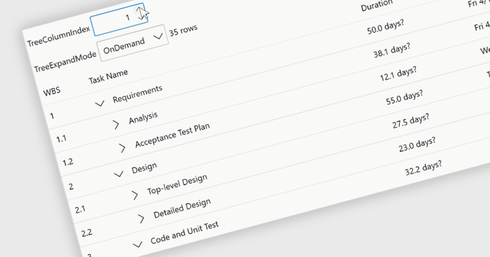Expand the Analysis tree row
Screen dimensions: 490x257
coord(116,125)
